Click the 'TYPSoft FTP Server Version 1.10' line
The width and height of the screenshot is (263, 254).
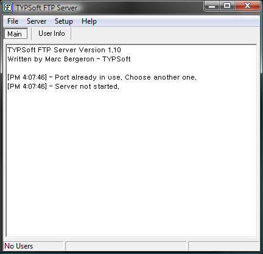point(64,50)
